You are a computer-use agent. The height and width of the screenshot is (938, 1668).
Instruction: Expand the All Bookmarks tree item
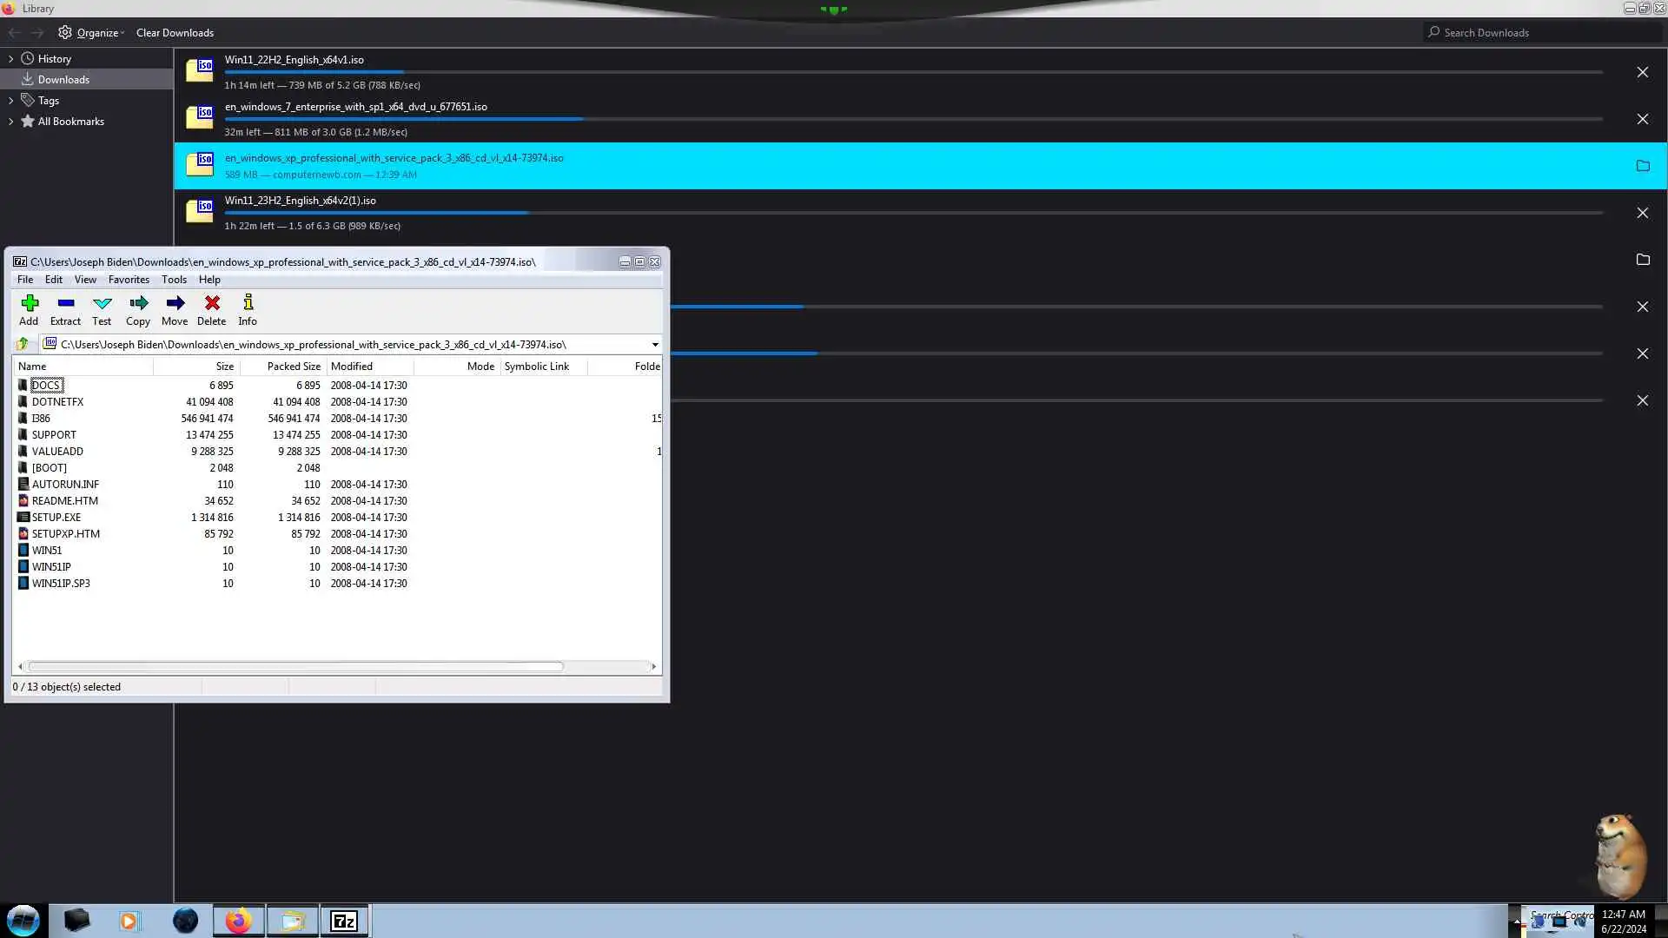click(10, 122)
